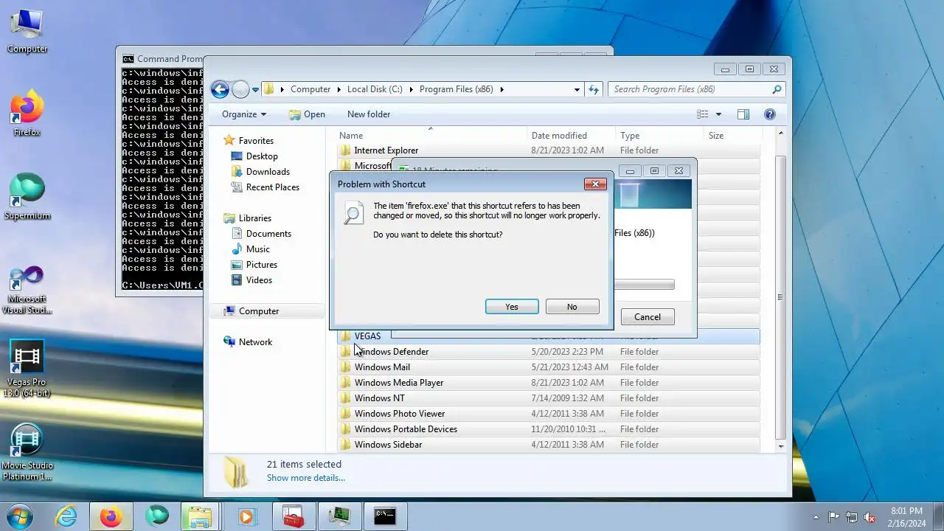This screenshot has height=531, width=944.
Task: Click Computer in the address breadcrumb
Action: [310, 89]
